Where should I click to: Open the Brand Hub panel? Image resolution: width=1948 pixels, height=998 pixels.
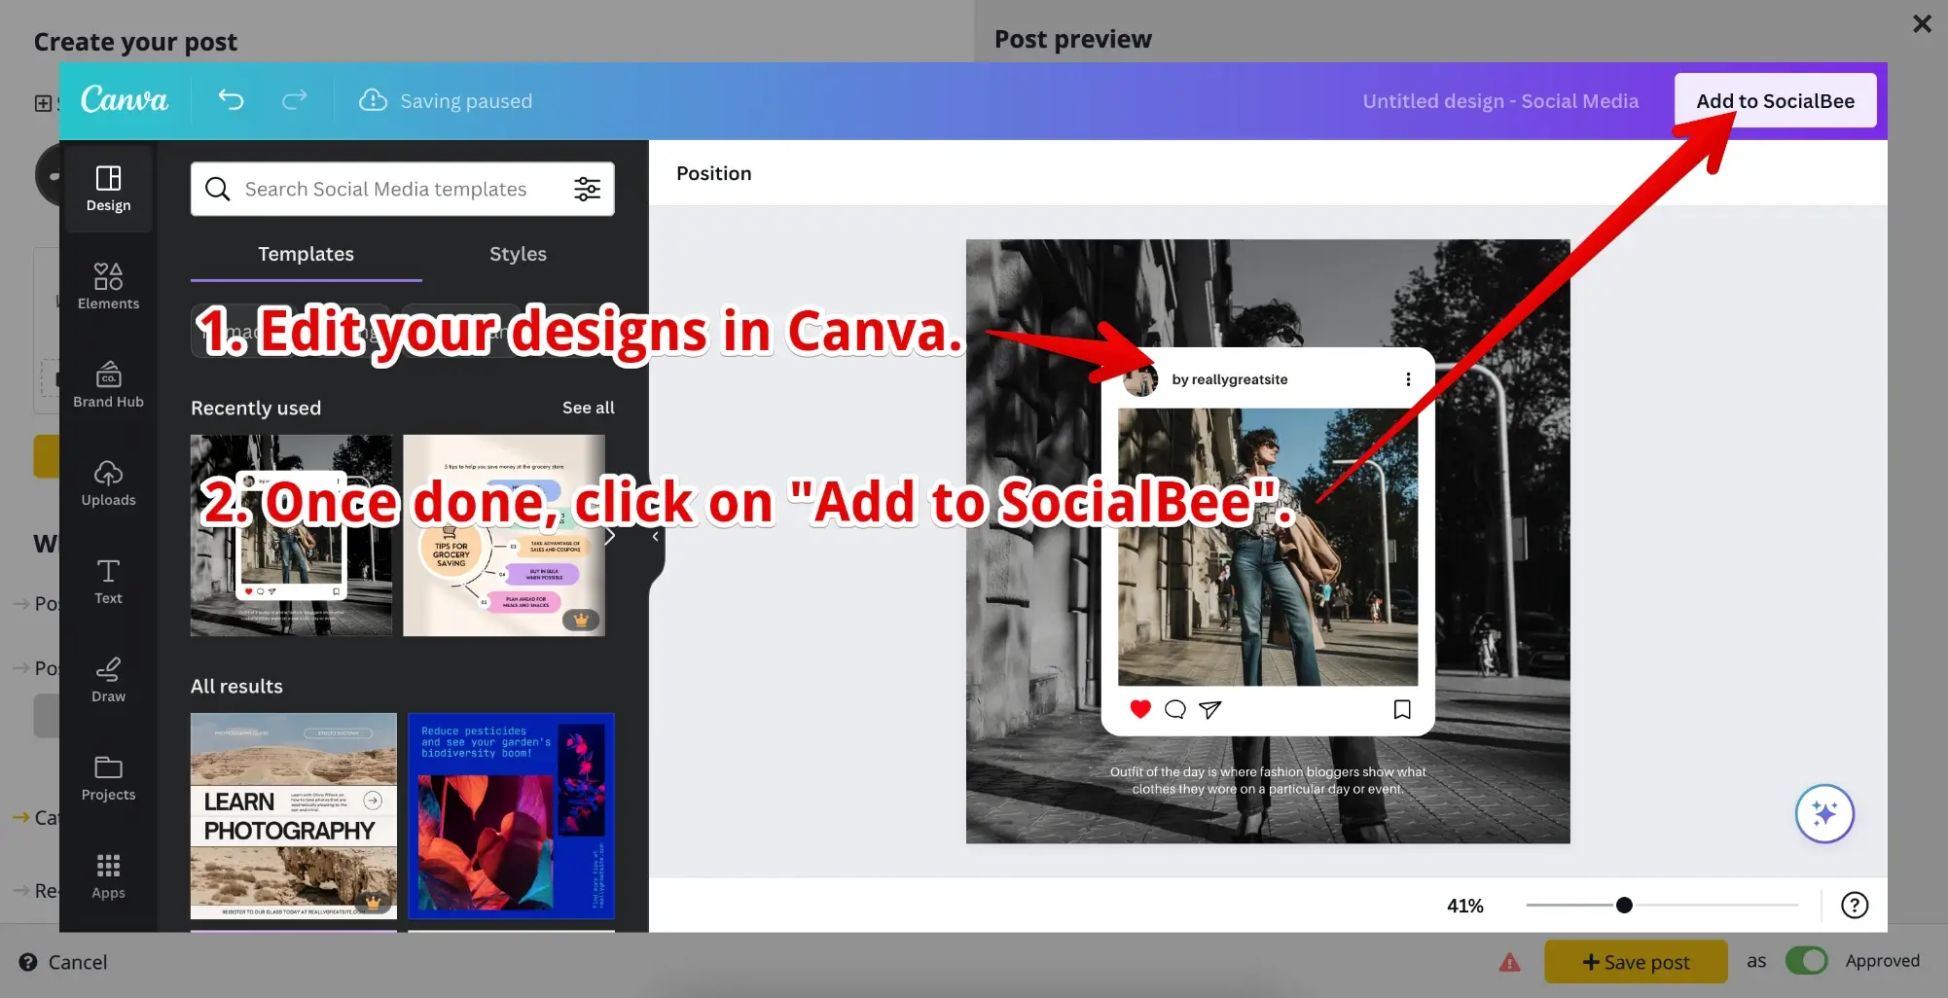tap(108, 384)
